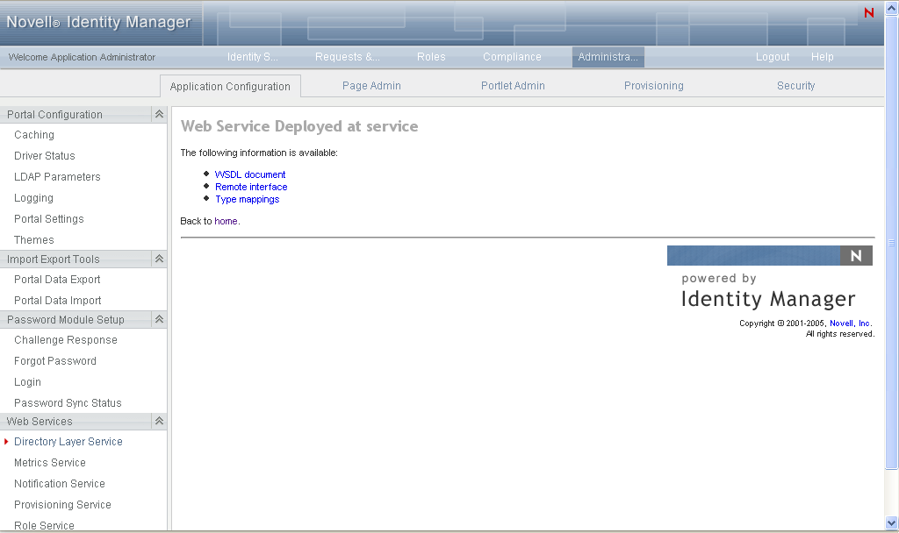Collapse the Portal Configuration section
Image resolution: width=899 pixels, height=533 pixels.
point(159,114)
